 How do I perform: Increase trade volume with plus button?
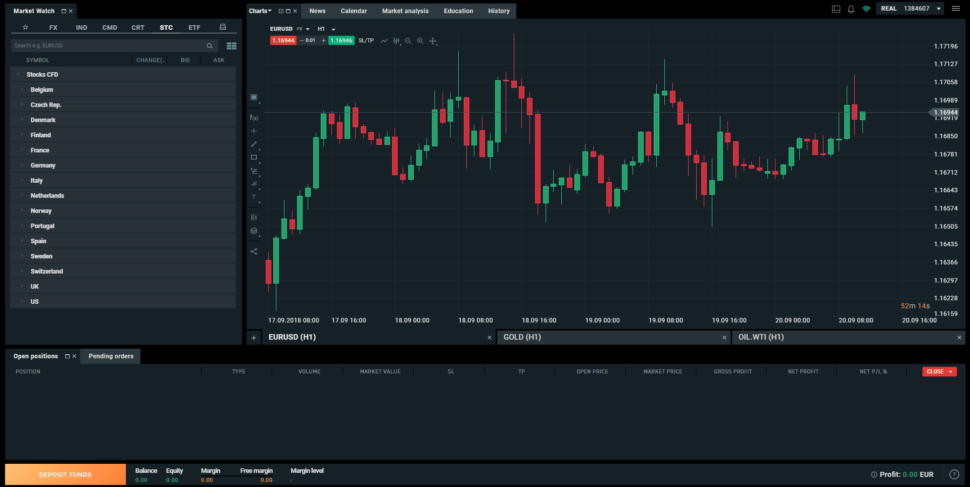pyautogui.click(x=323, y=41)
